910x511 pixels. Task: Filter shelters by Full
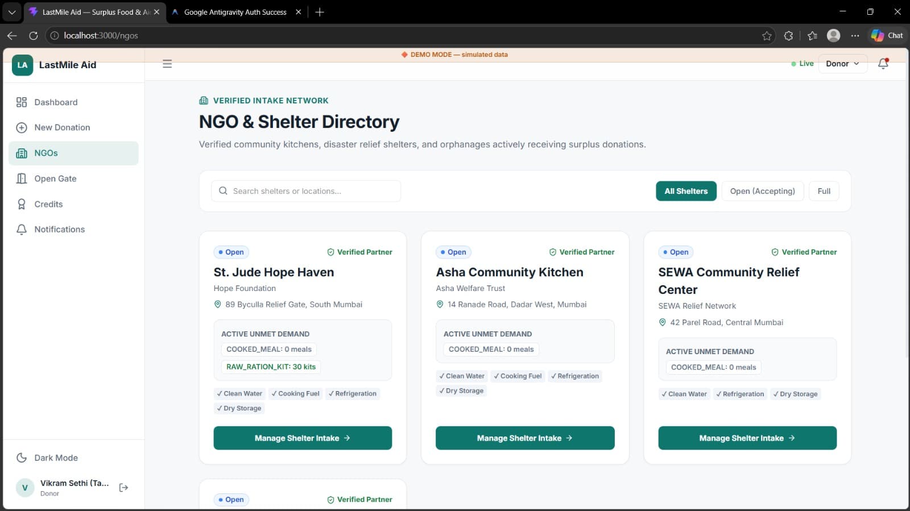824,191
